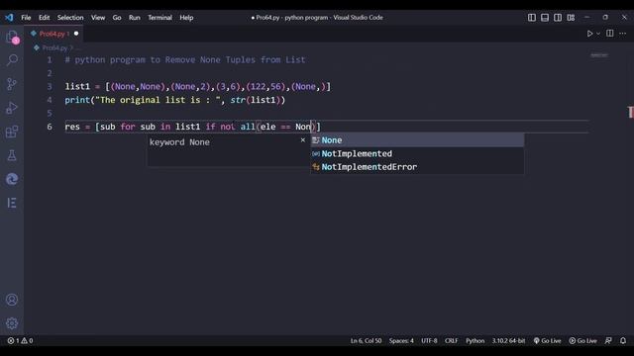Screen dimensions: 634x356
Task: Open the notifications bell icon
Action: (x=623, y=340)
